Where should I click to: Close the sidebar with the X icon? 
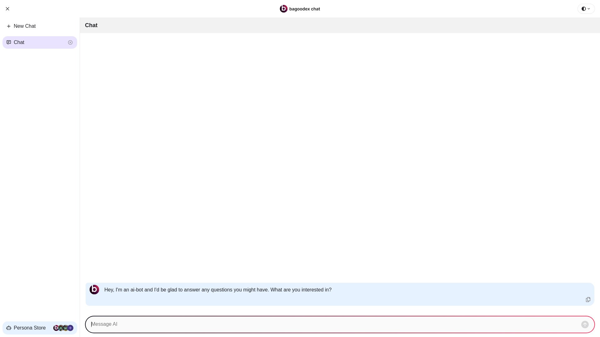point(7,9)
